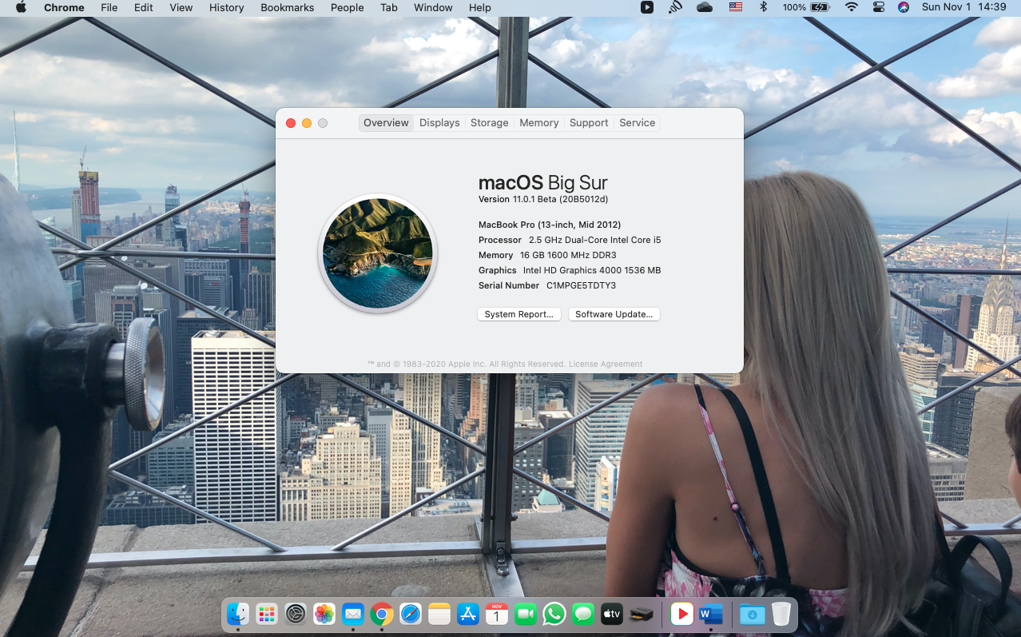1021x637 pixels.
Task: Click the System Report button
Action: pos(519,314)
